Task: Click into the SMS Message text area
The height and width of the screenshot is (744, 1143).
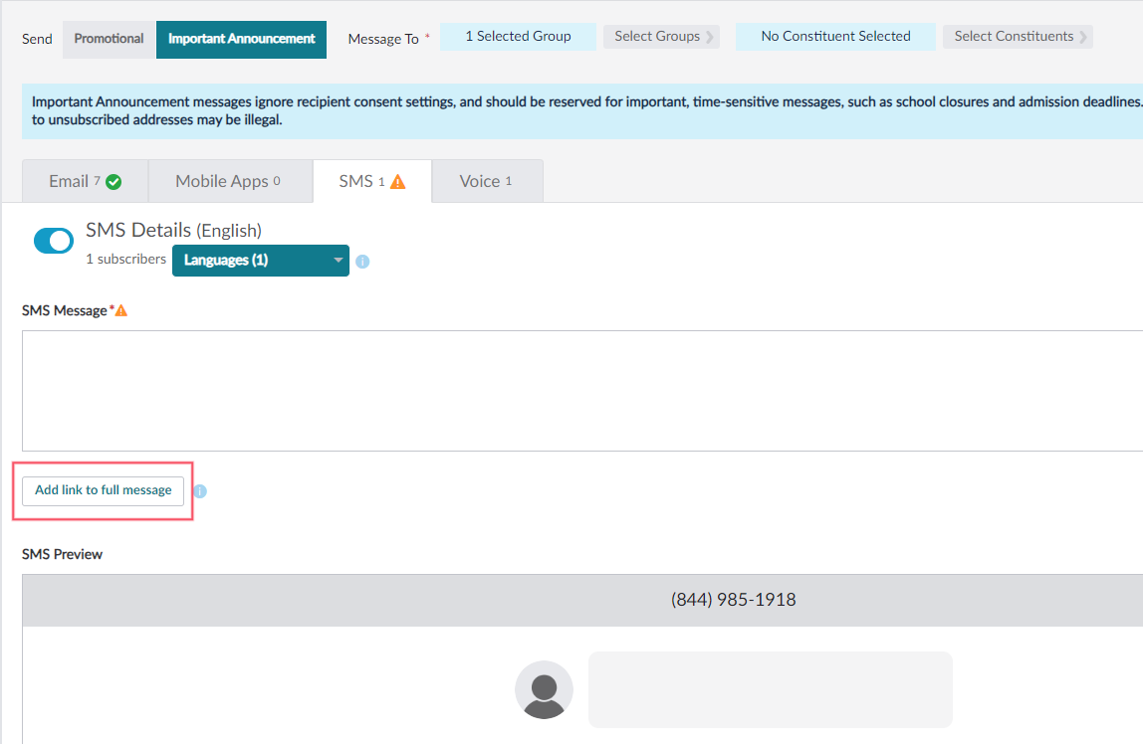Action: pos(582,391)
